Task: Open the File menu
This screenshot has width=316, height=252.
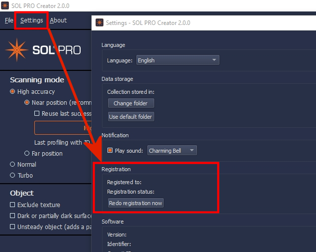Action: 9,20
